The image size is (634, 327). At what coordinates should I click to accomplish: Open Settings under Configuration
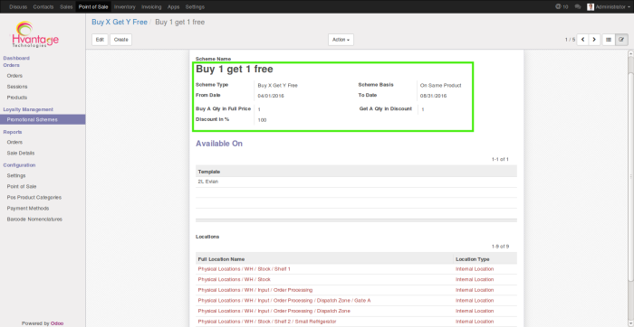coord(16,176)
